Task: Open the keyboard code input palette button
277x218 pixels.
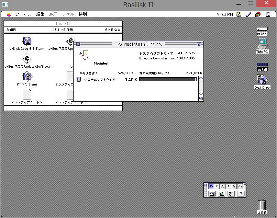Action: [x=212, y=194]
